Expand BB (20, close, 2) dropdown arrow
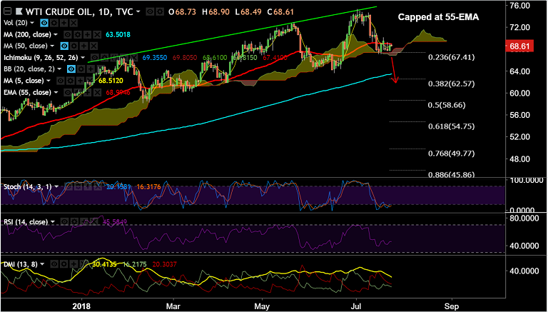Viewport: 548px width, 312px height. click(x=59, y=69)
